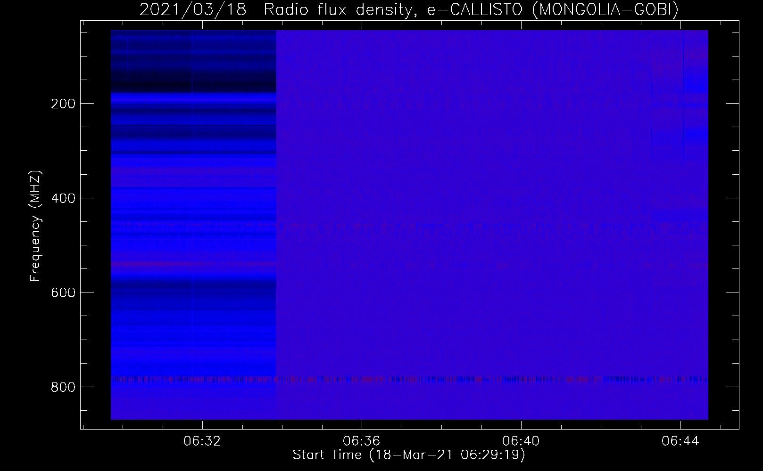Image resolution: width=763 pixels, height=471 pixels.
Task: Click the '400' frequency tick label
Action: [x=63, y=198]
